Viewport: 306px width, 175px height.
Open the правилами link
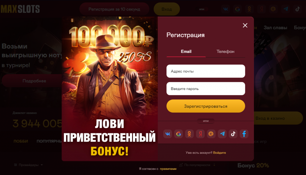click(168, 169)
